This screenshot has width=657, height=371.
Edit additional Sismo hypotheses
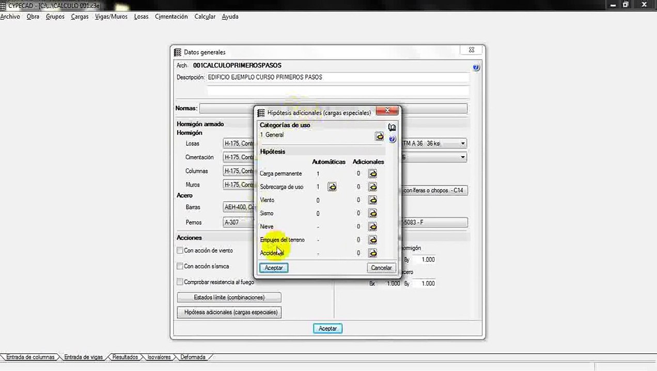tap(372, 213)
